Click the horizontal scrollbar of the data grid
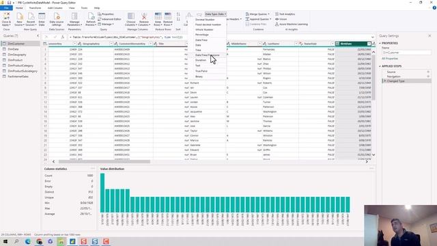This screenshot has height=246, width=437. point(104,161)
